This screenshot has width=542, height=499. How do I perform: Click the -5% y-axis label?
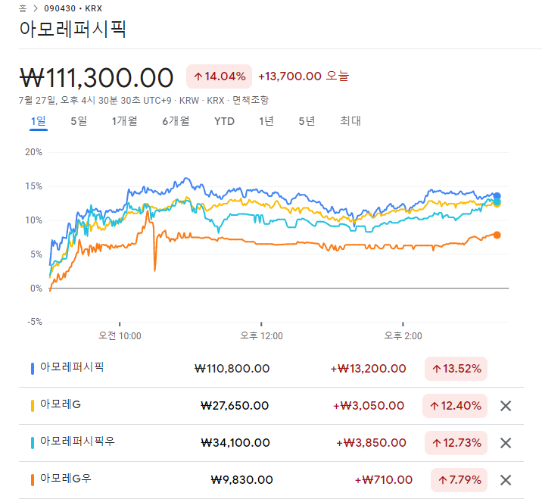click(x=35, y=322)
